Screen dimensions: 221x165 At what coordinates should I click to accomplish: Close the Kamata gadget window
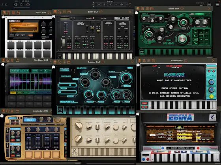[213, 60]
